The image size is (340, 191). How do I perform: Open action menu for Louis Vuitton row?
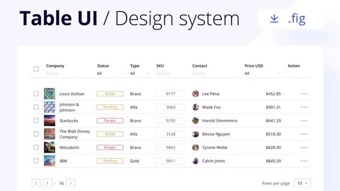tap(304, 94)
